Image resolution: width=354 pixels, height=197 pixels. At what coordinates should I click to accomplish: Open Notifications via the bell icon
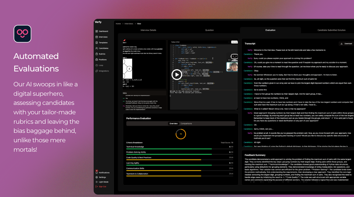(97, 172)
